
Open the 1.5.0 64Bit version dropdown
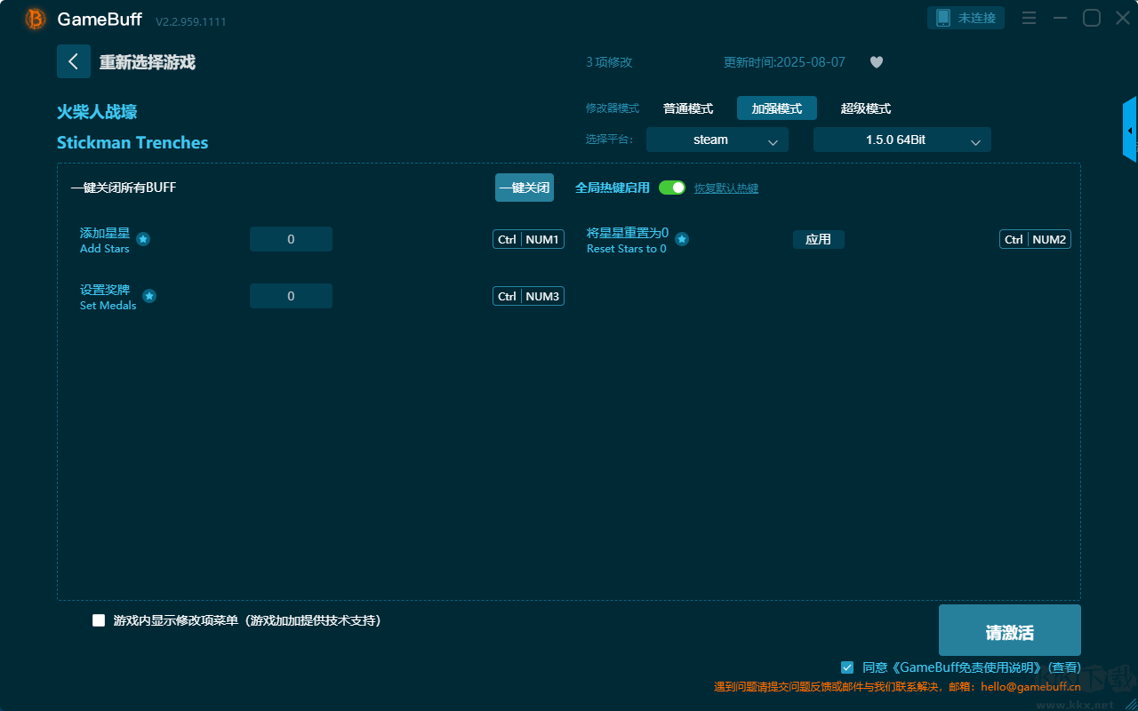(902, 140)
